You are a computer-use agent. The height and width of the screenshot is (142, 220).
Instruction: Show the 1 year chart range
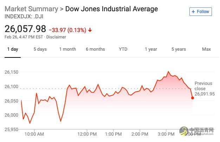tap(151, 49)
